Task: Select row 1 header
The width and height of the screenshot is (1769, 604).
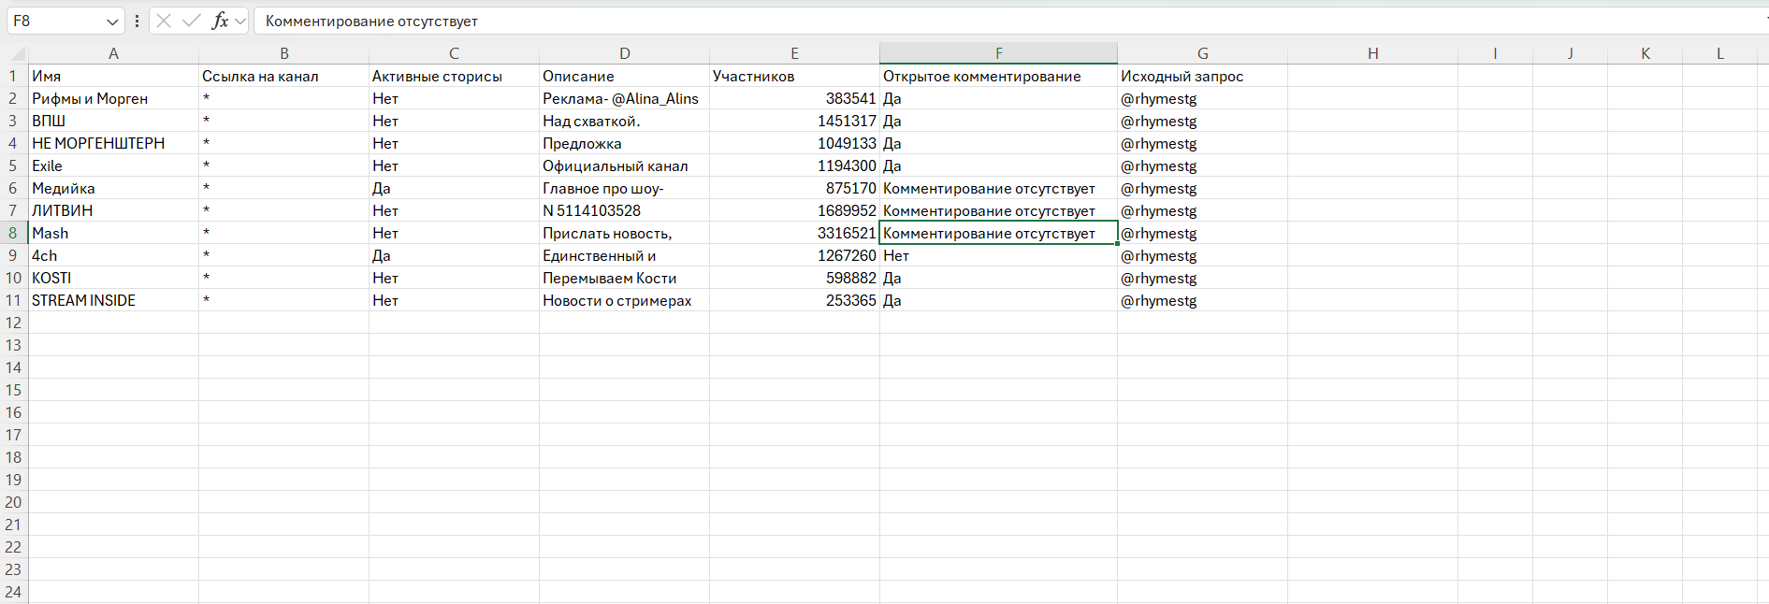Action: 14,76
